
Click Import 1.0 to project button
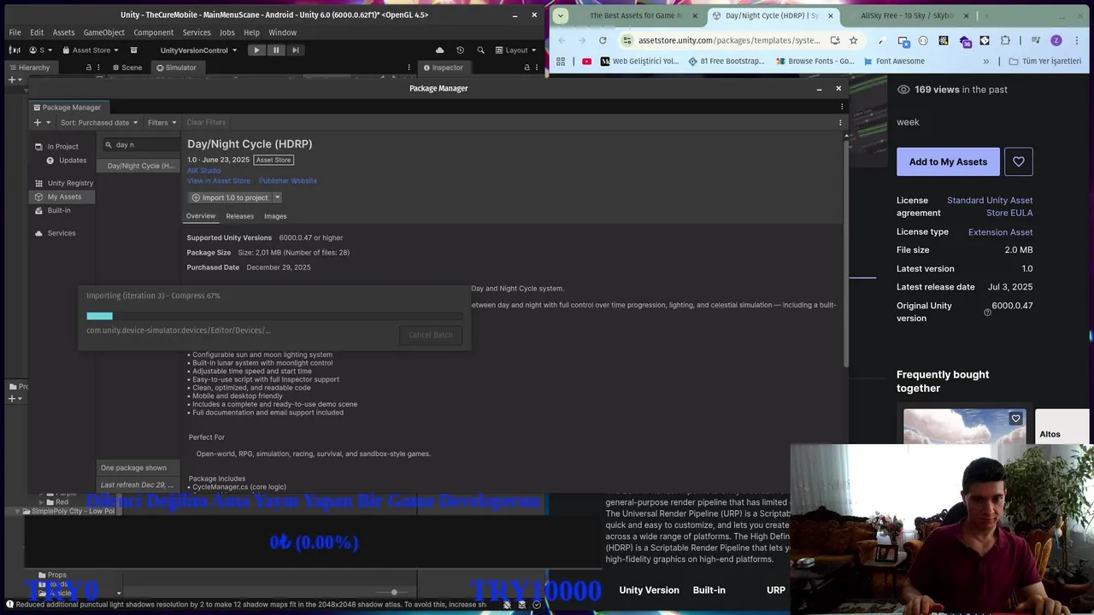(x=230, y=197)
